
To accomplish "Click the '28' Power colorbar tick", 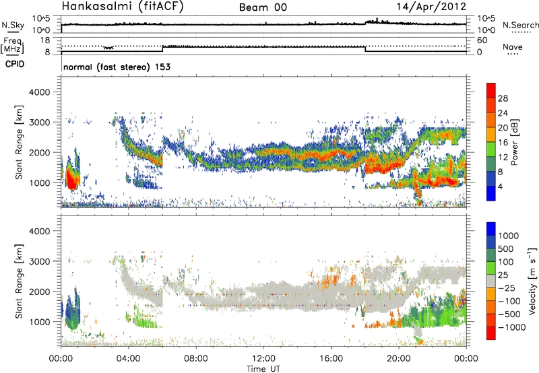I will pyautogui.click(x=503, y=98).
